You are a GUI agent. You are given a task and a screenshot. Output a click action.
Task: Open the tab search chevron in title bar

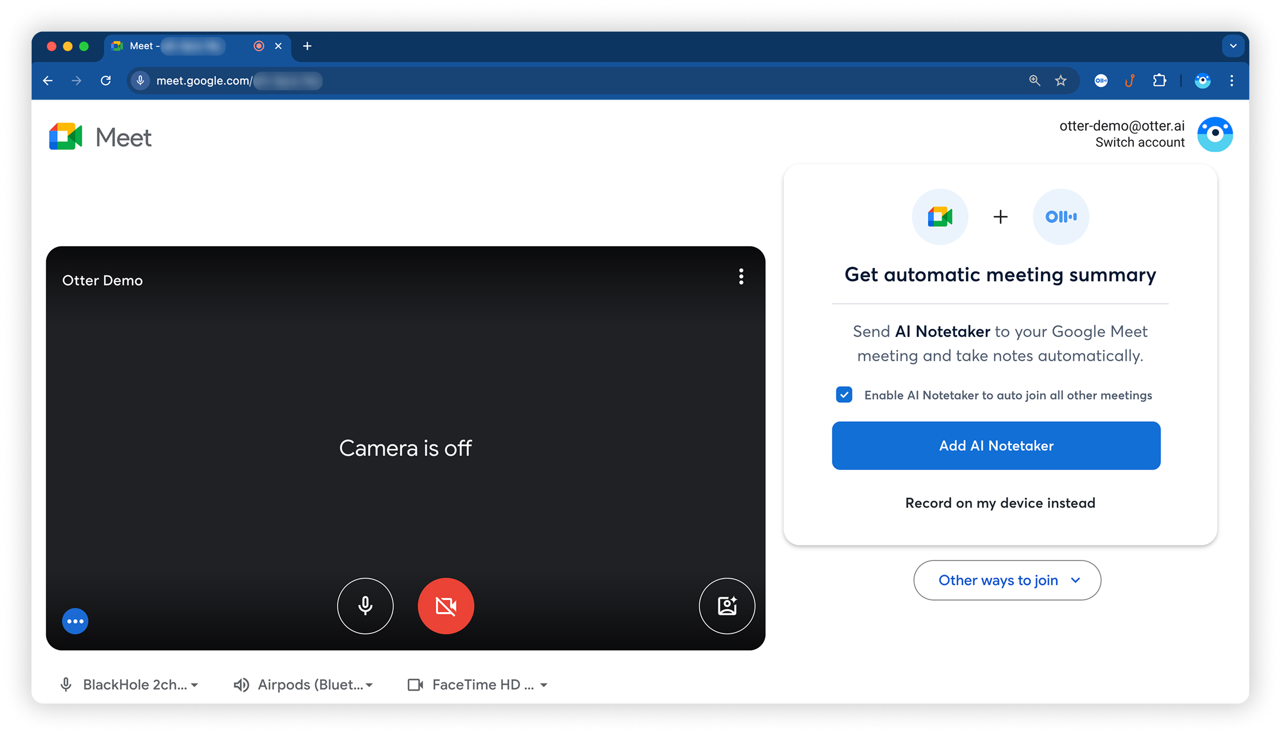[1233, 46]
